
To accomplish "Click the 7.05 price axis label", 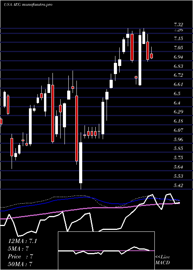I will (x=178, y=48).
